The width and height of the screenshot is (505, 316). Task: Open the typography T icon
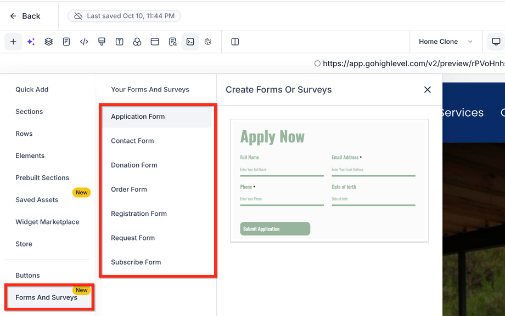tap(119, 42)
